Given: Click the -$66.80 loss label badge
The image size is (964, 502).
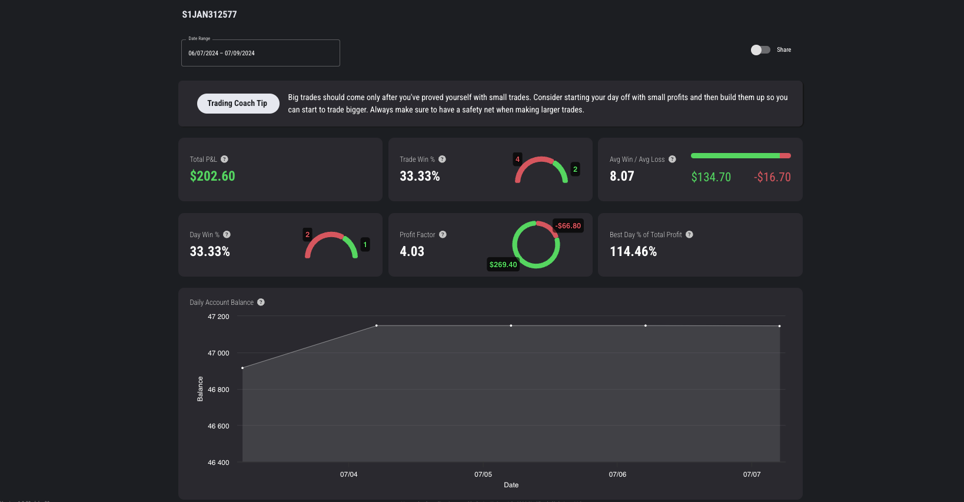Looking at the screenshot, I should [568, 226].
